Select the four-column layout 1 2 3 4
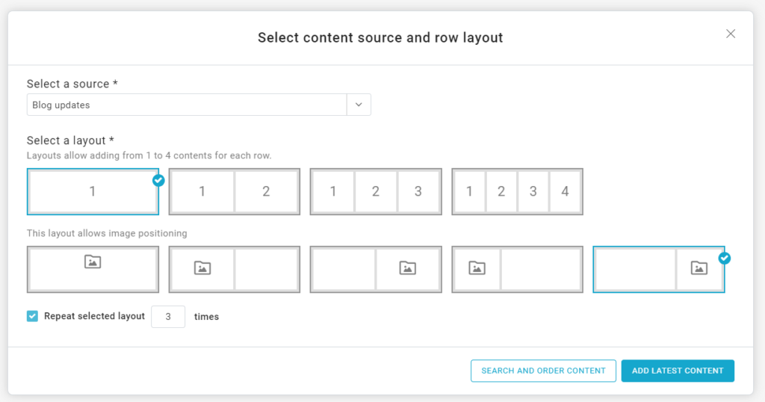The height and width of the screenshot is (402, 765). click(517, 191)
